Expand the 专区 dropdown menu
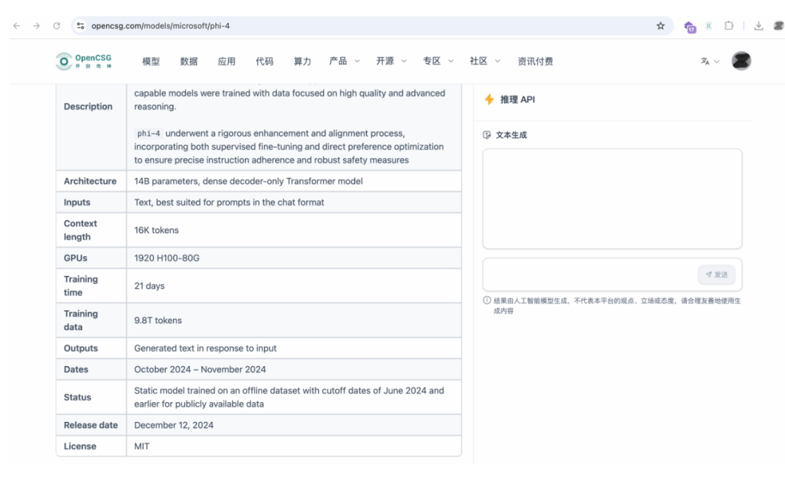Image resolution: width=785 pixels, height=477 pixels. [438, 61]
